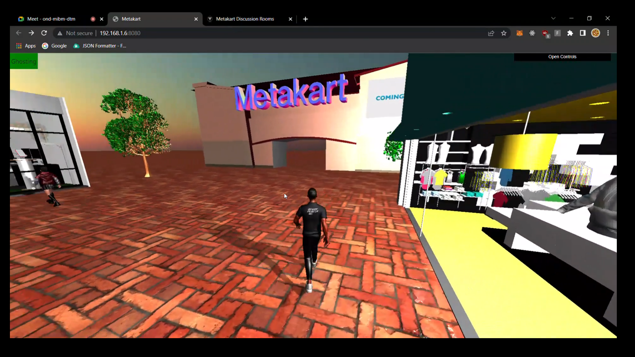Image resolution: width=635 pixels, height=357 pixels.
Task: Expand the Open Controls panel
Action: [562, 57]
